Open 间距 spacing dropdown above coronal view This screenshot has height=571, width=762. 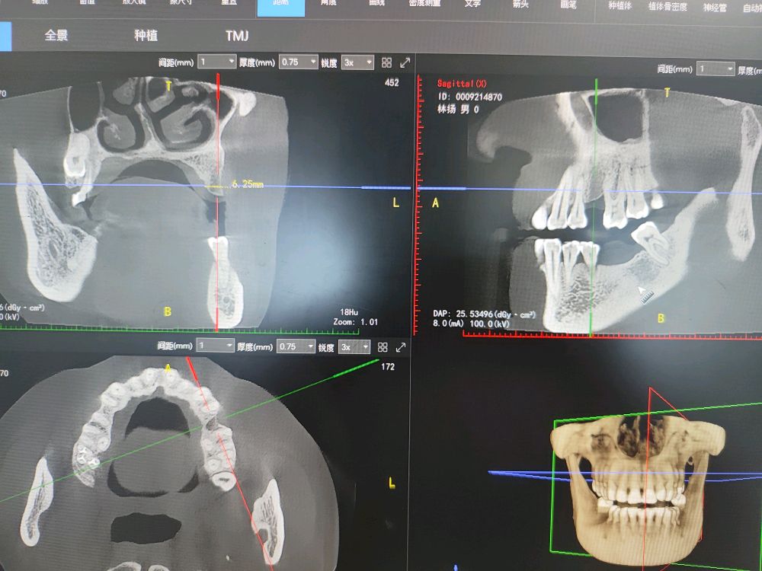point(216,62)
